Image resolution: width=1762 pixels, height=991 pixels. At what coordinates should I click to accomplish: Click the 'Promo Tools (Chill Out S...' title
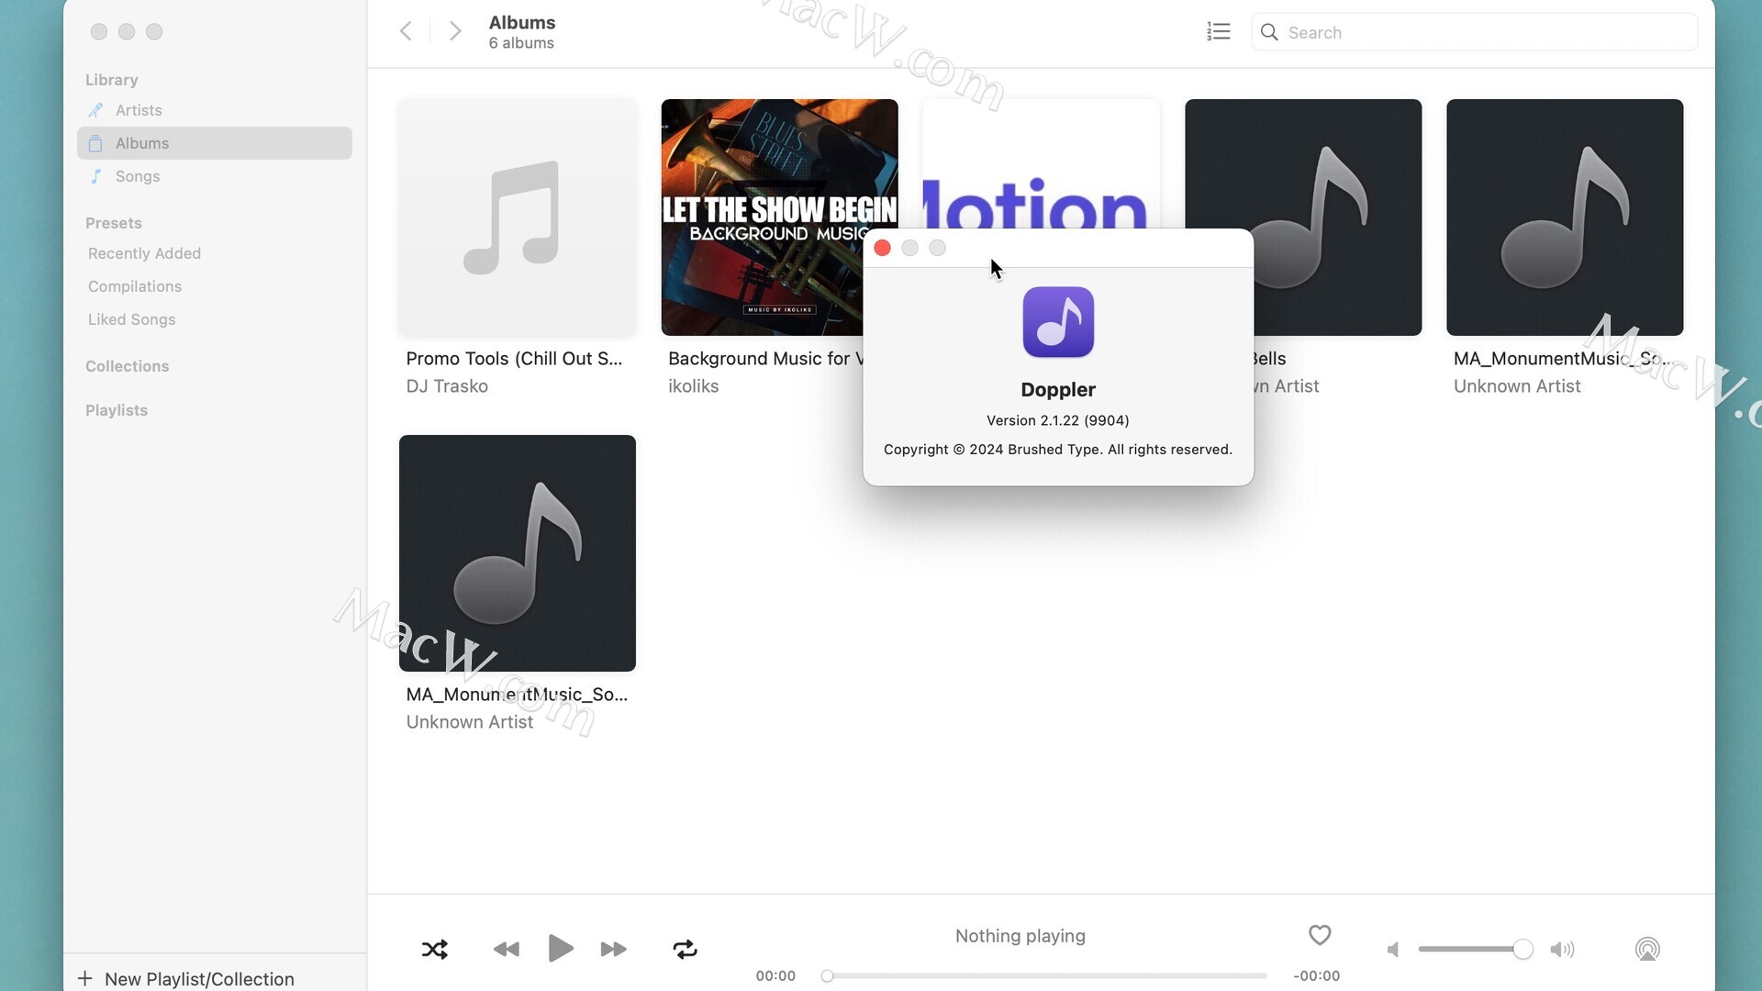click(514, 359)
